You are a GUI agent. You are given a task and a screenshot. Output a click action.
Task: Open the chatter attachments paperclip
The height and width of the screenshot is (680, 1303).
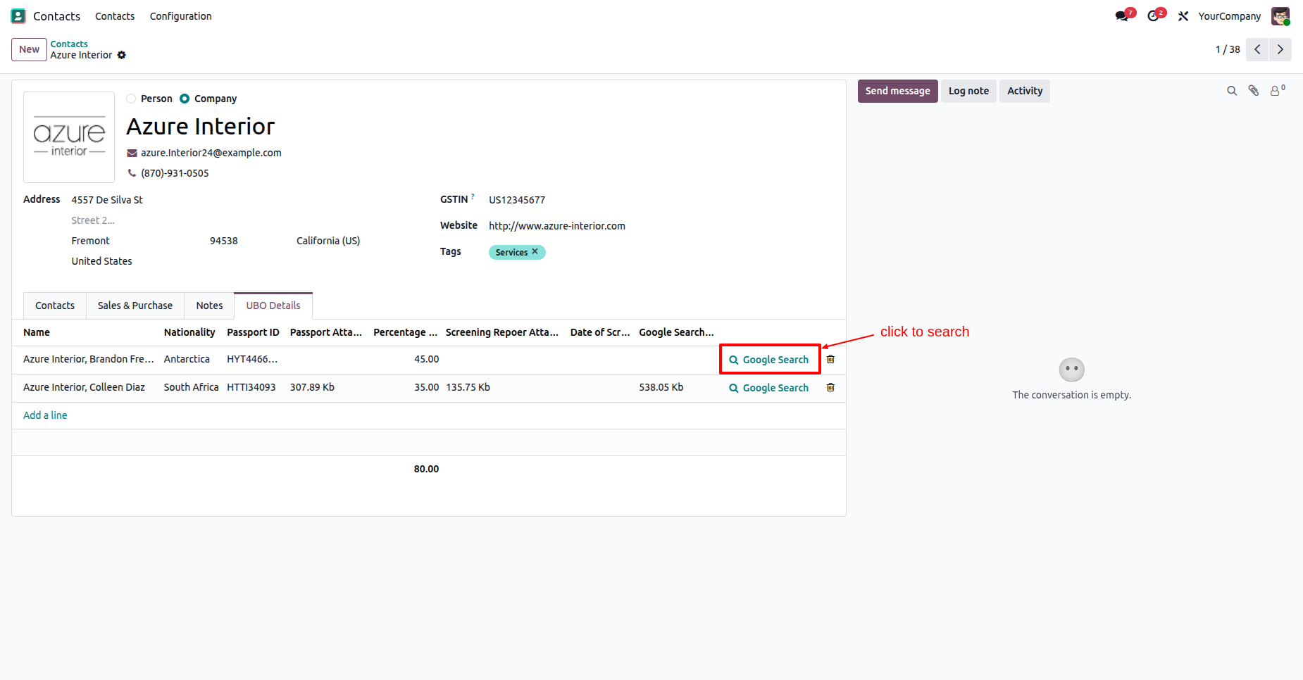tap(1254, 91)
